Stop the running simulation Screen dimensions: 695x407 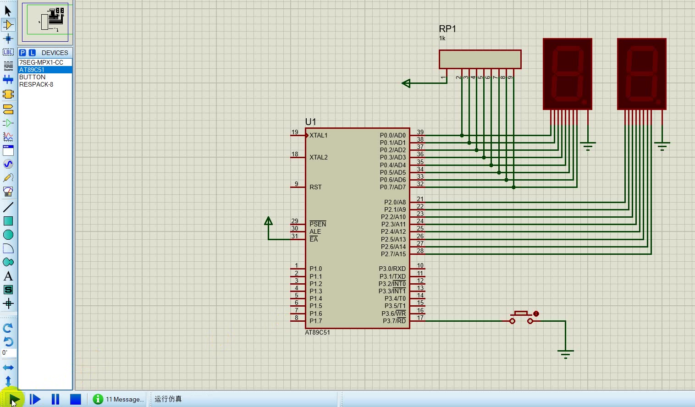(76, 399)
